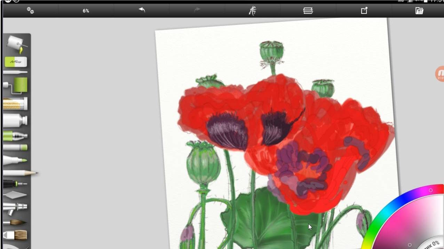The width and height of the screenshot is (444, 249).
Task: Select the paint bucket Fill tool
Action: pyautogui.click(x=16, y=44)
